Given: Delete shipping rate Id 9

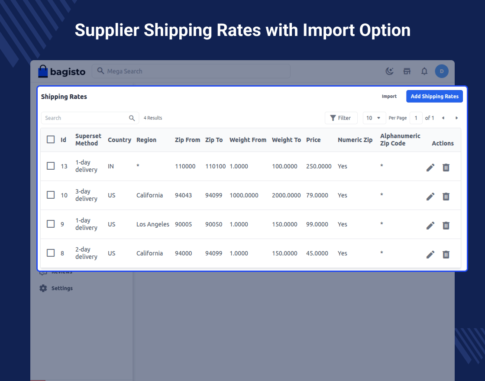Looking at the screenshot, I should [446, 226].
